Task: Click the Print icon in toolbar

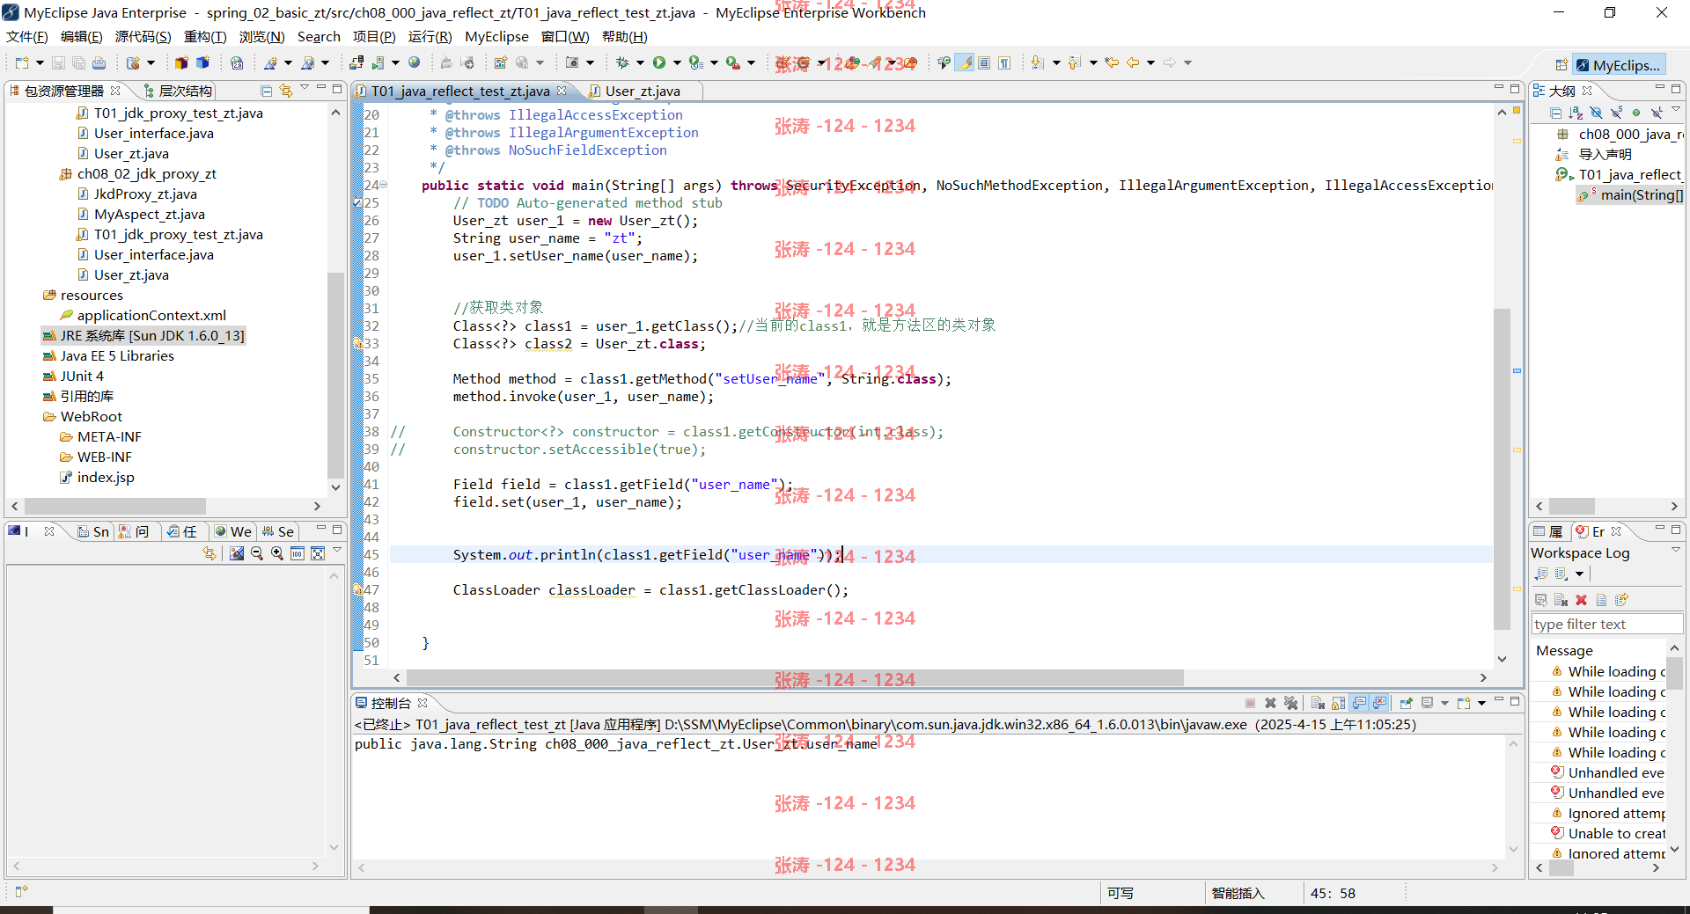Action: click(99, 62)
